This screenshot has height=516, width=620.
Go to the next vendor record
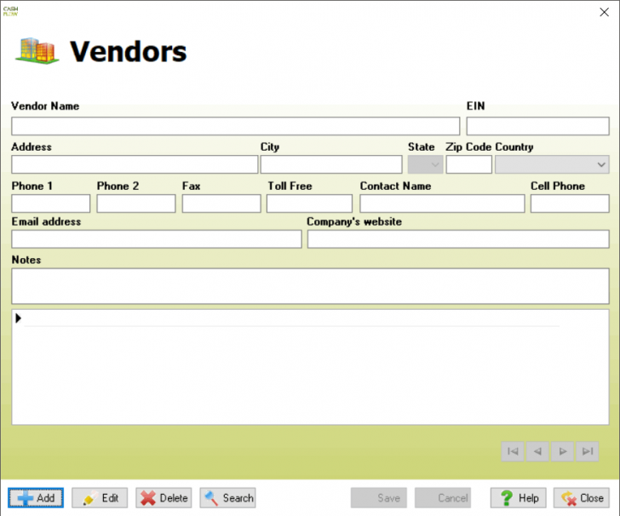pyautogui.click(x=562, y=451)
